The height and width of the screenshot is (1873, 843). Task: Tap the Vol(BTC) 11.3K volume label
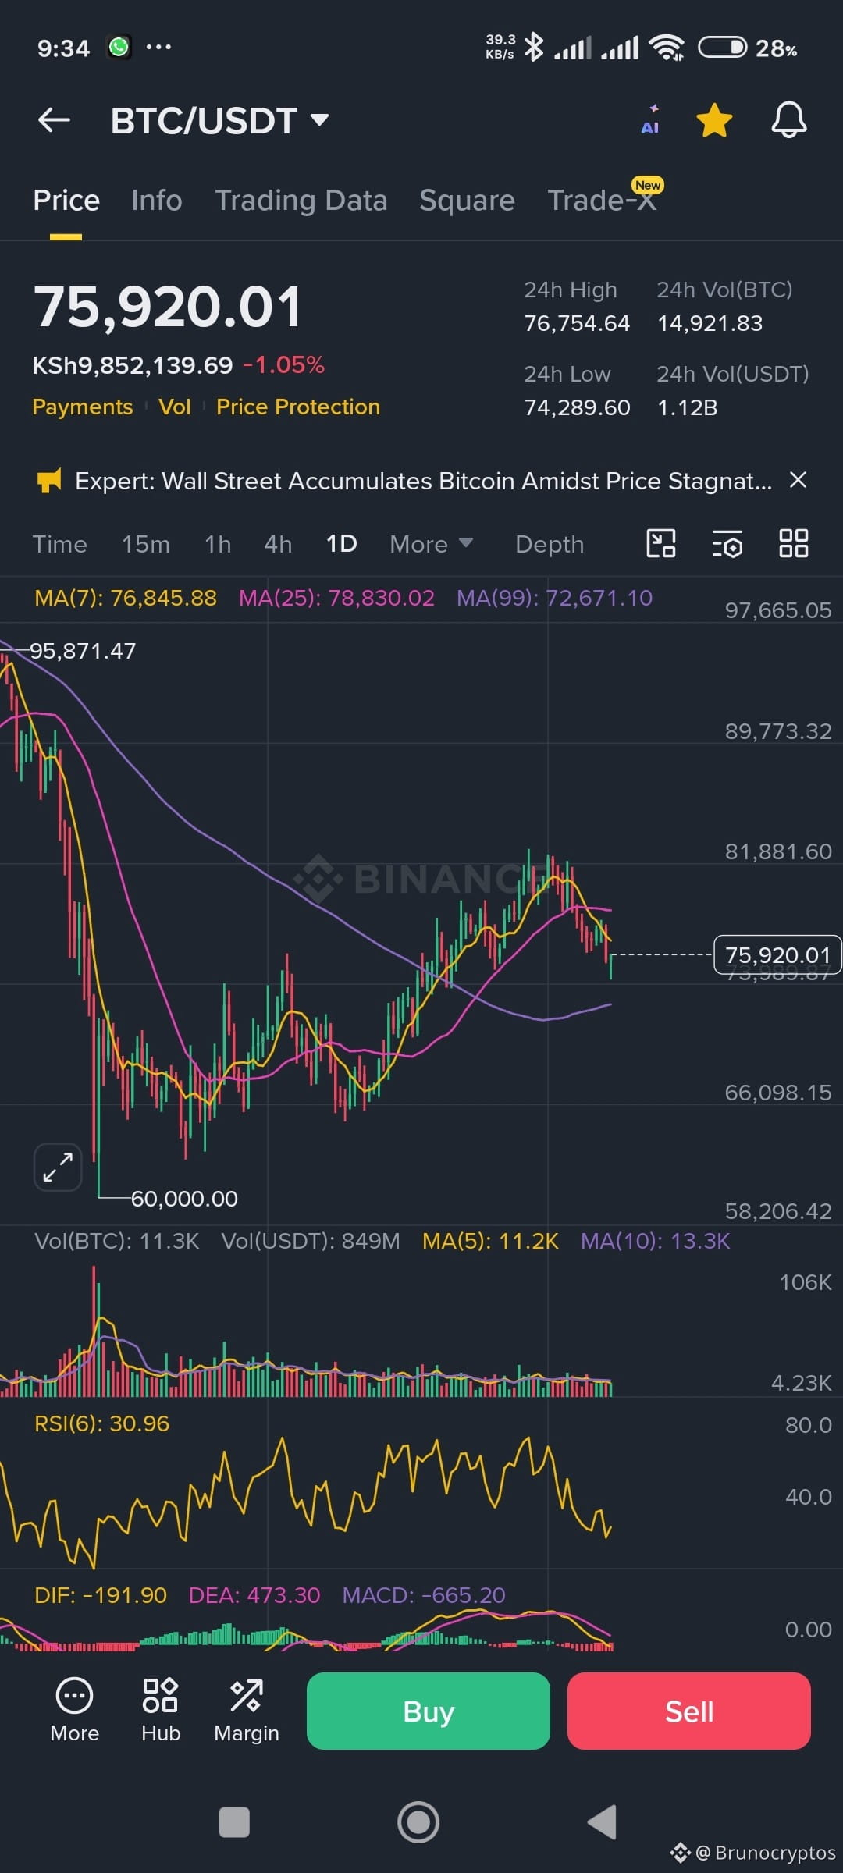(x=117, y=1241)
